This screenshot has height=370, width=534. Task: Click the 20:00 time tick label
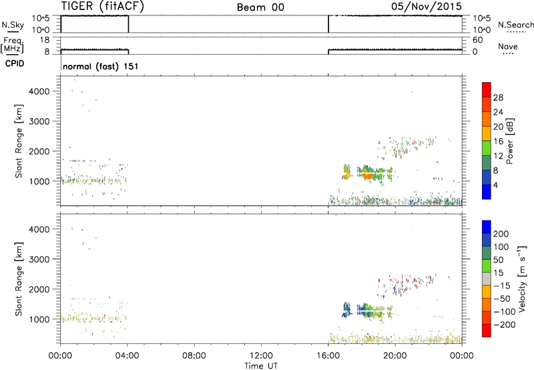click(394, 356)
